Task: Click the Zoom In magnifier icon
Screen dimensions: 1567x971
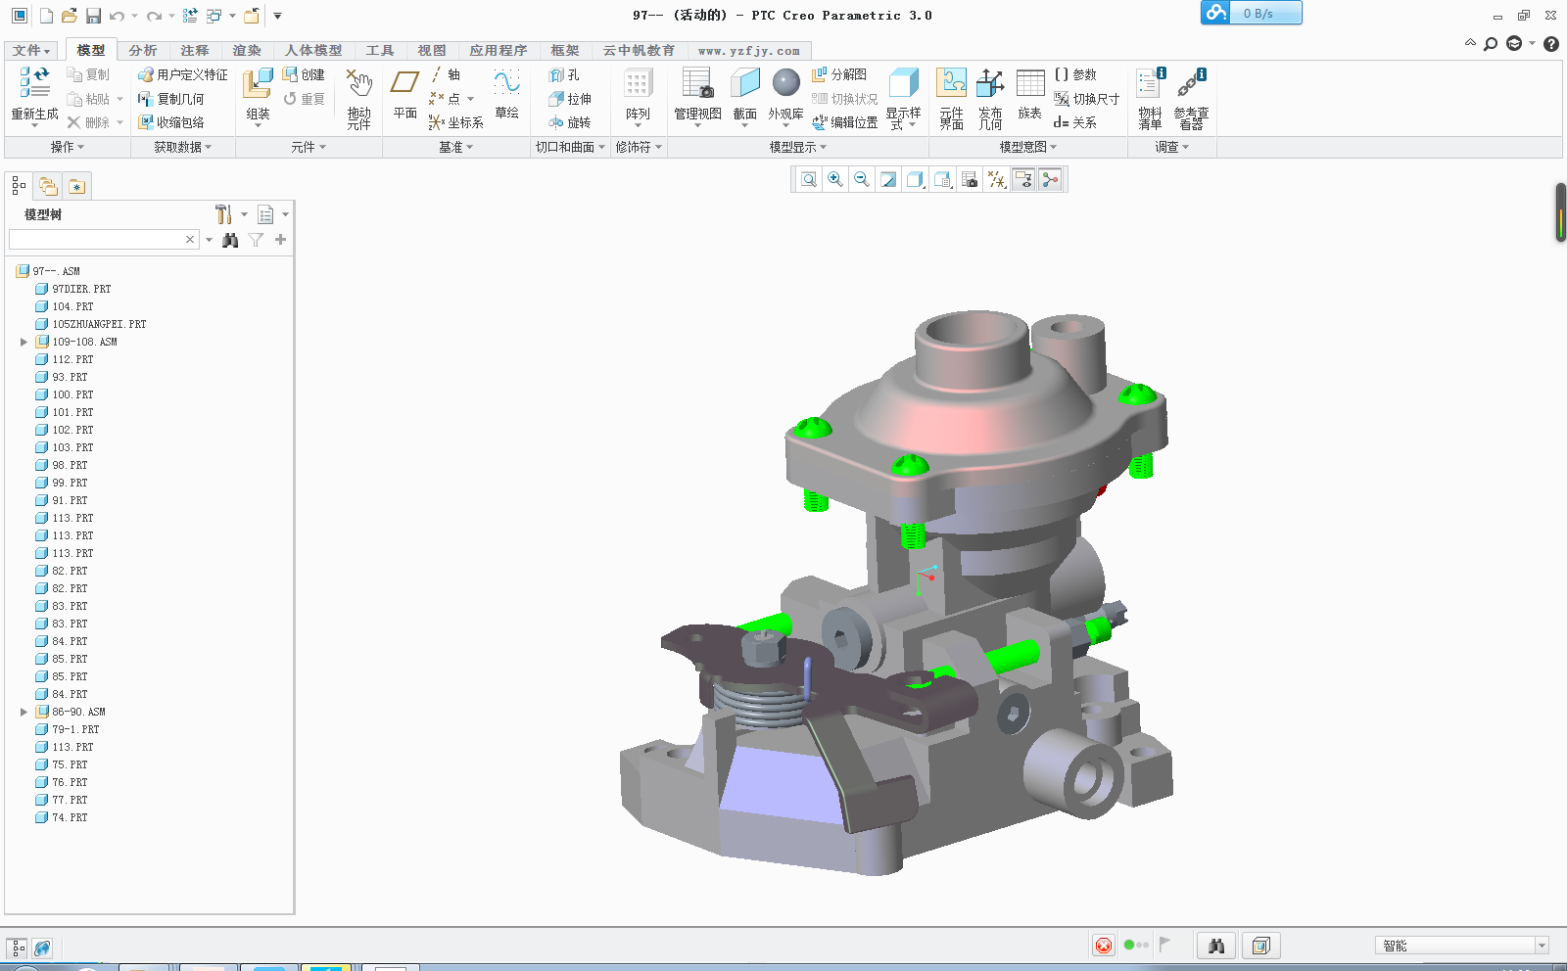Action: coord(835,179)
